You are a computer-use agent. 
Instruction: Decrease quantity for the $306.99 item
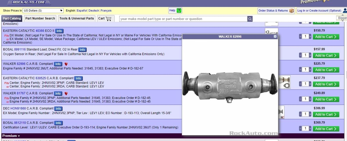pyautogui.click(x=300, y=114)
